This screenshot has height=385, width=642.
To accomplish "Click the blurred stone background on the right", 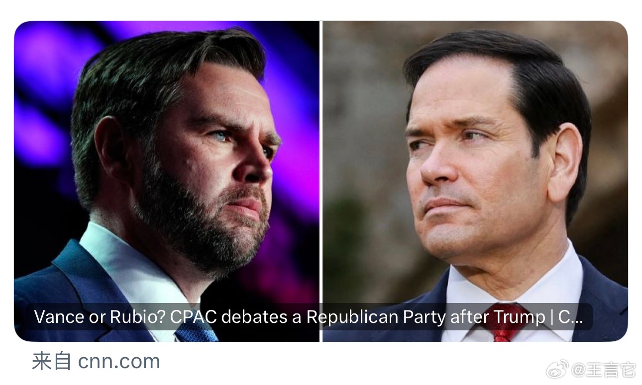I will [363, 124].
